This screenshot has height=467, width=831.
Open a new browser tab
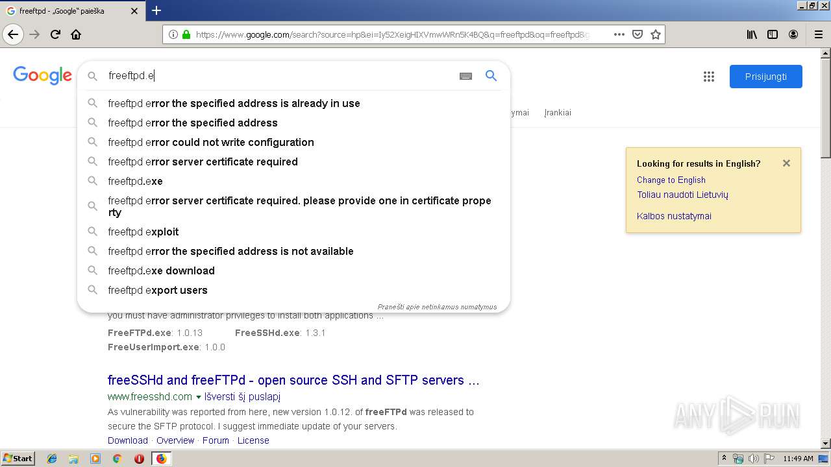pos(156,10)
